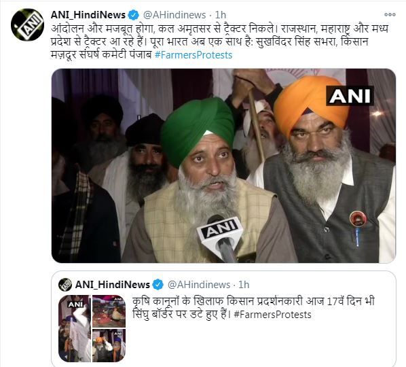The image size is (406, 367).
Task: Click the blue verified badge beside ANI_HindiNews
Action: point(134,15)
